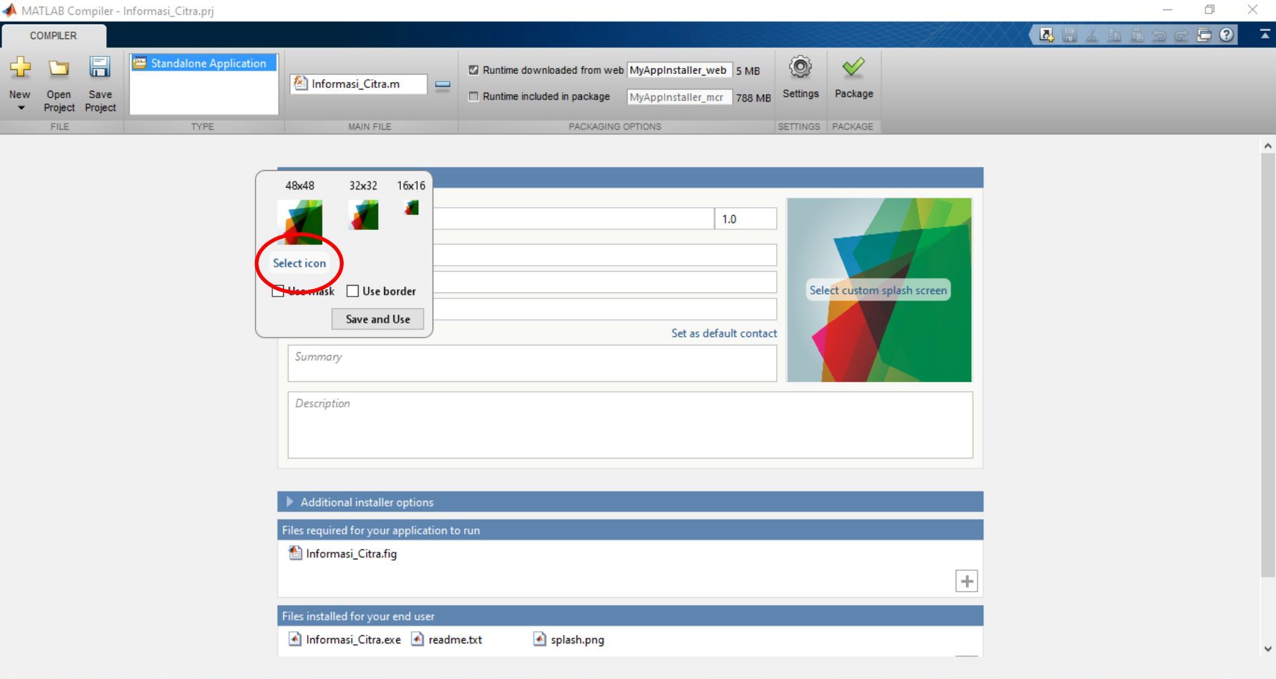Collapse the toolstrip with the top-right arrow
This screenshot has width=1276, height=679.
(1265, 34)
